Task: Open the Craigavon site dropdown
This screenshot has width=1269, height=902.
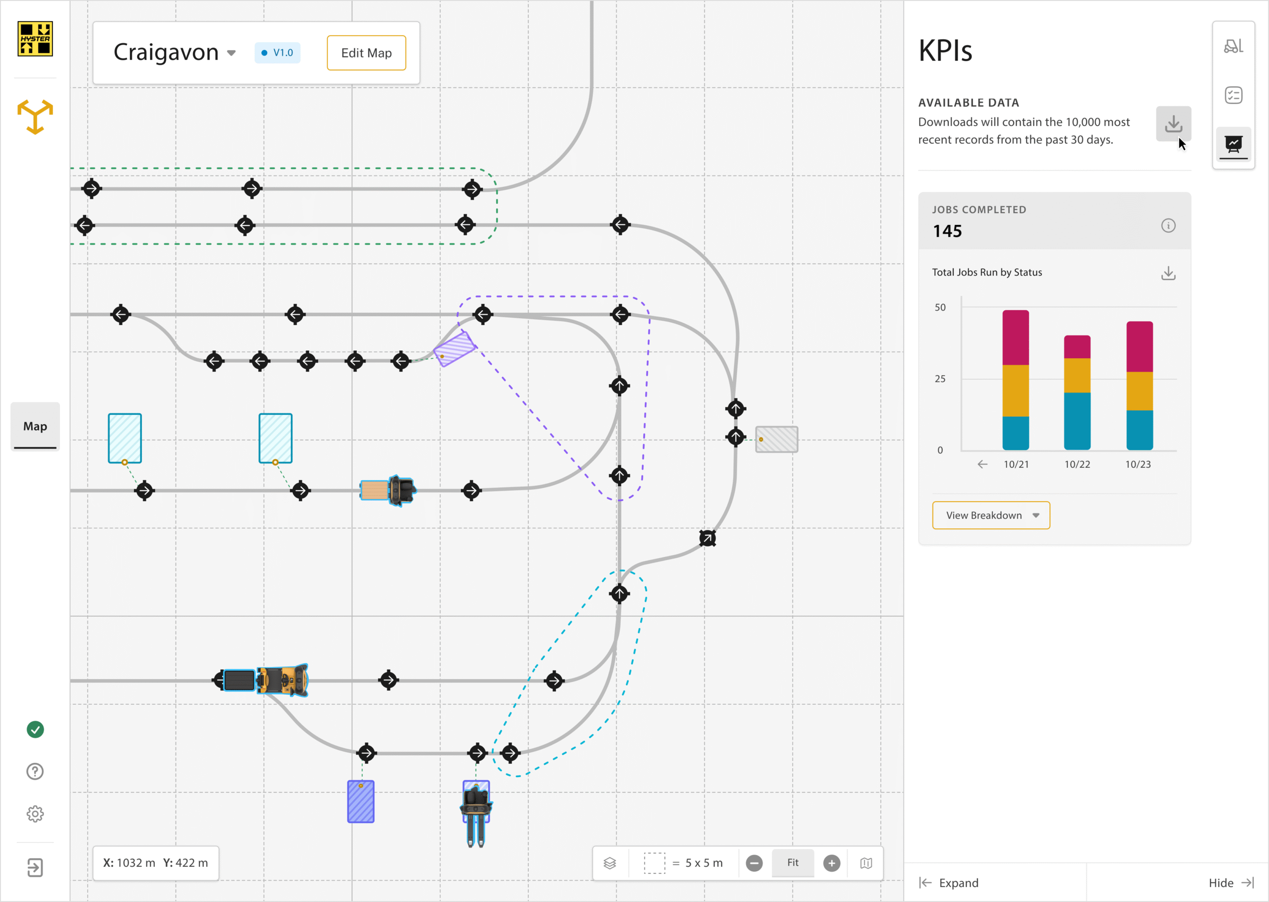Action: (x=175, y=53)
